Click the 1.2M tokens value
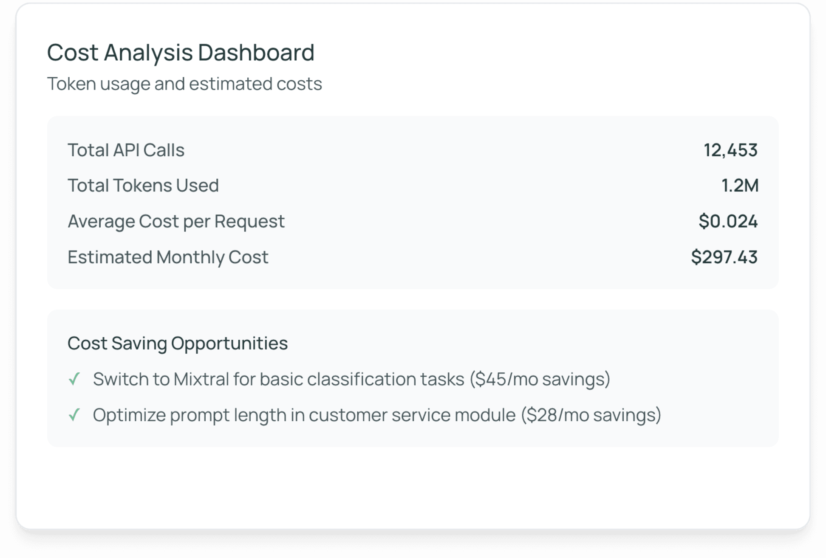The image size is (826, 558). pos(740,186)
